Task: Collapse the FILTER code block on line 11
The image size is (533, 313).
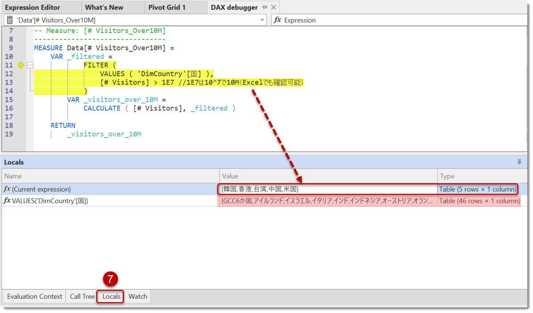Action: click(30, 65)
